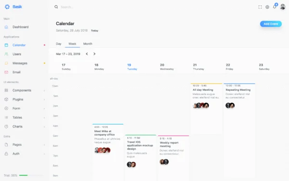Click the Add Event button

(271, 24)
